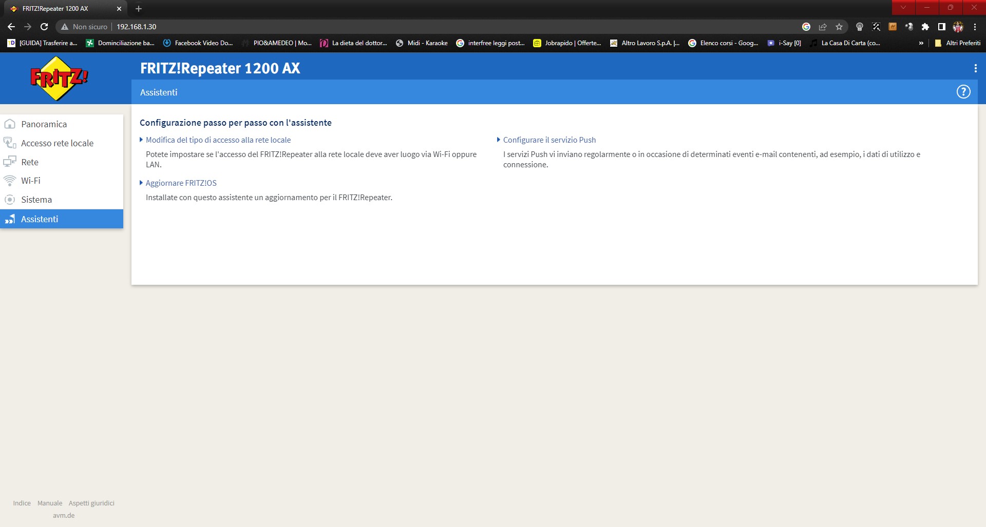Open Facebook Video Do... bookmark
Viewport: 986px width, 527px height.
tap(198, 43)
